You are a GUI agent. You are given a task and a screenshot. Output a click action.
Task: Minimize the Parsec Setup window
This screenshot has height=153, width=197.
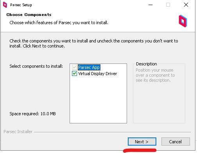pos(150,5)
